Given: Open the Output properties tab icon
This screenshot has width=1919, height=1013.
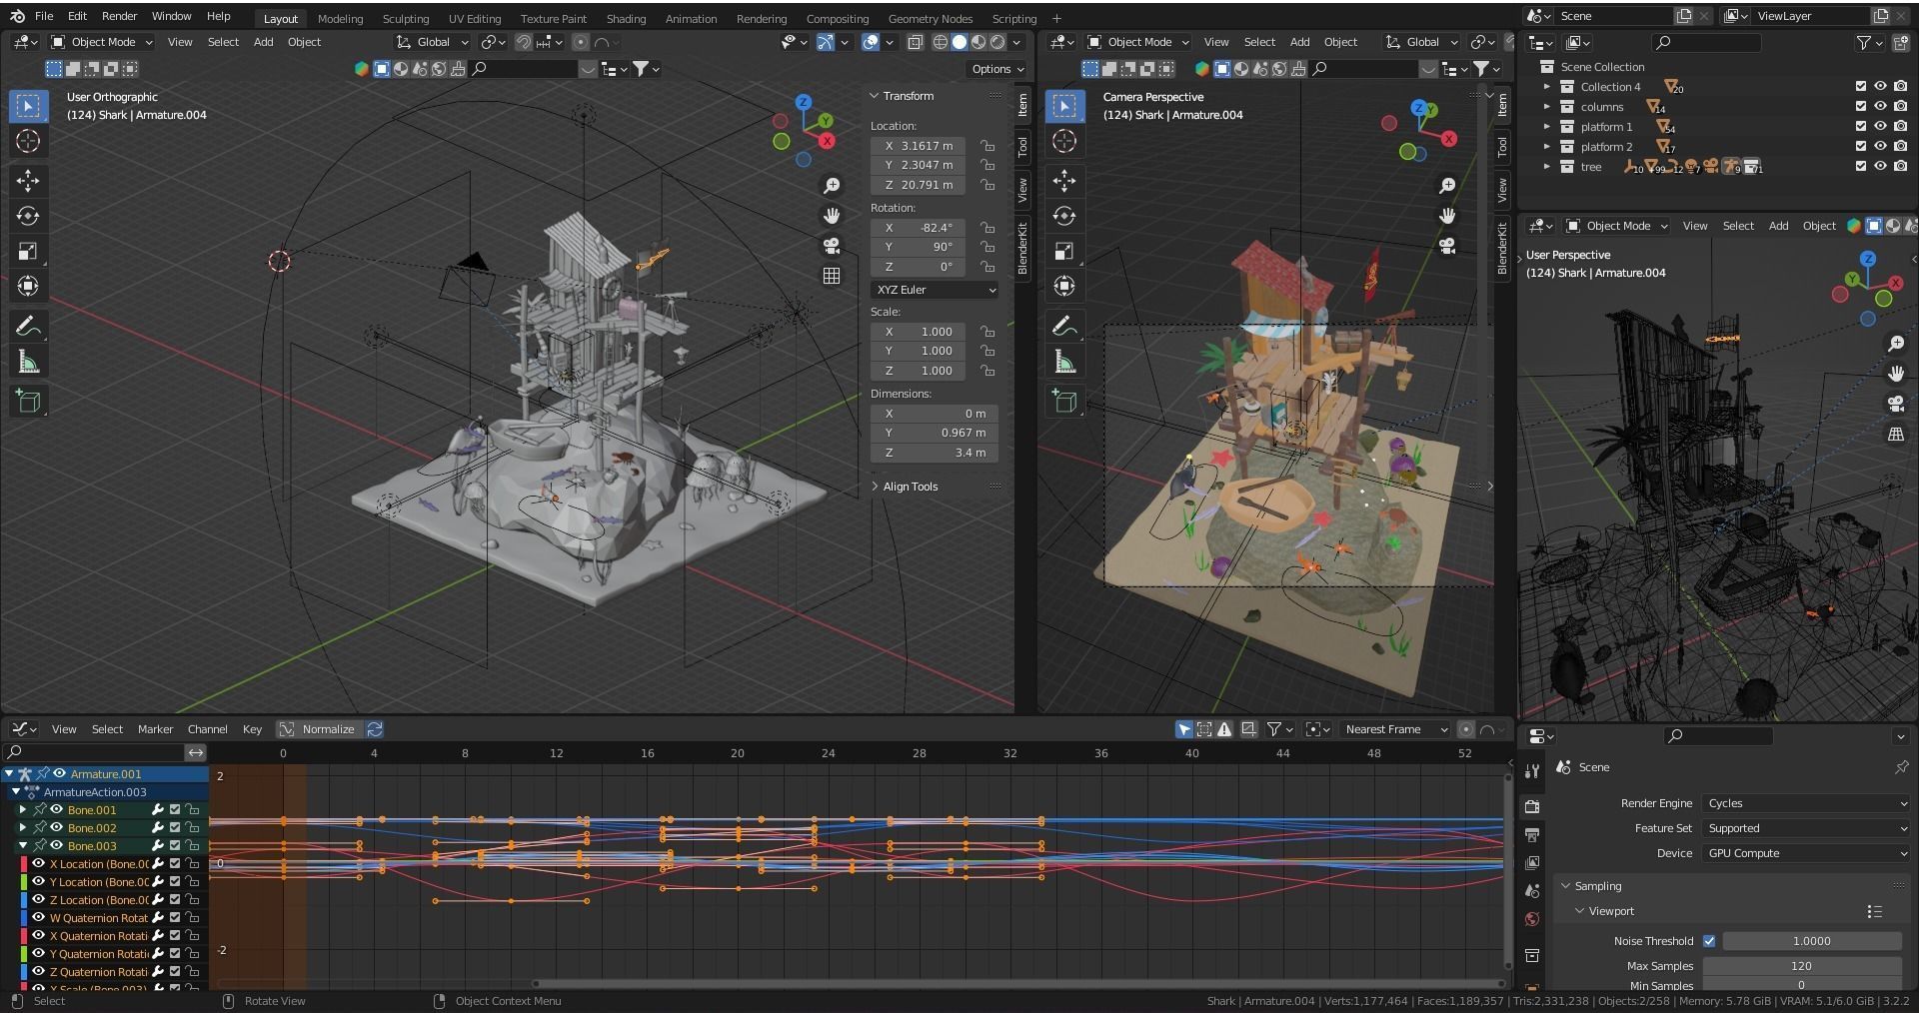Looking at the screenshot, I should (1532, 834).
